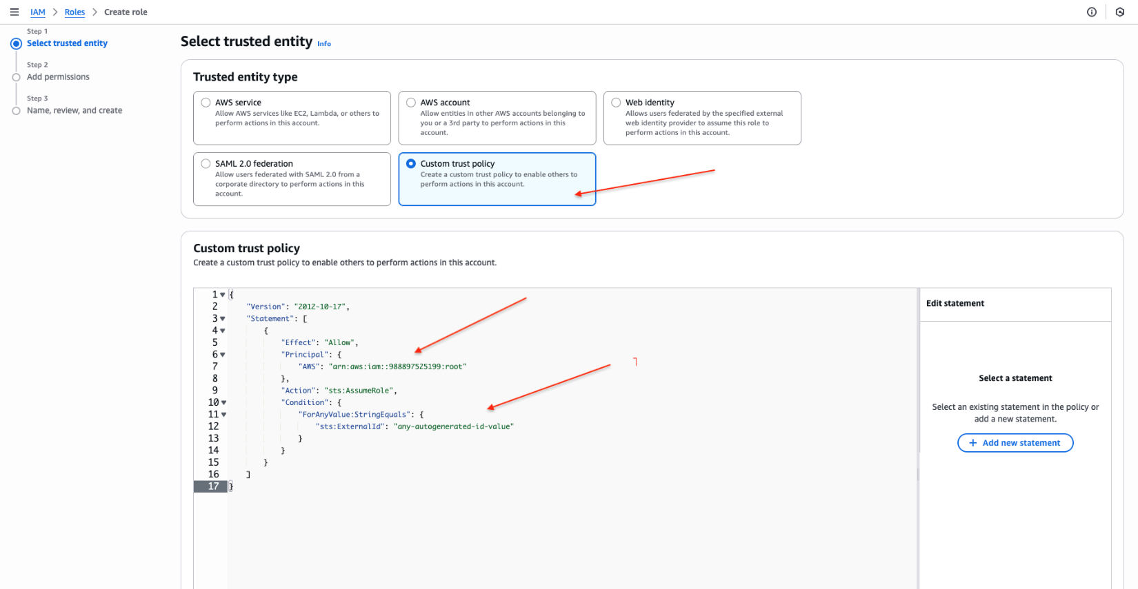The image size is (1138, 589).
Task: Click the hexagon settings icon top right
Action: pyautogui.click(x=1120, y=12)
